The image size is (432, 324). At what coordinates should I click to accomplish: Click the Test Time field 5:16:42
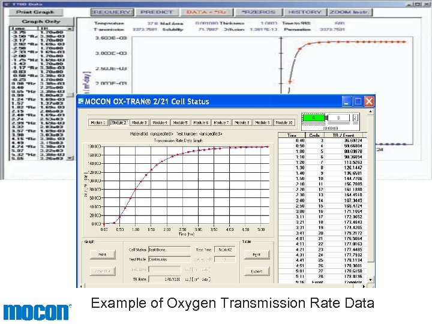click(x=225, y=250)
